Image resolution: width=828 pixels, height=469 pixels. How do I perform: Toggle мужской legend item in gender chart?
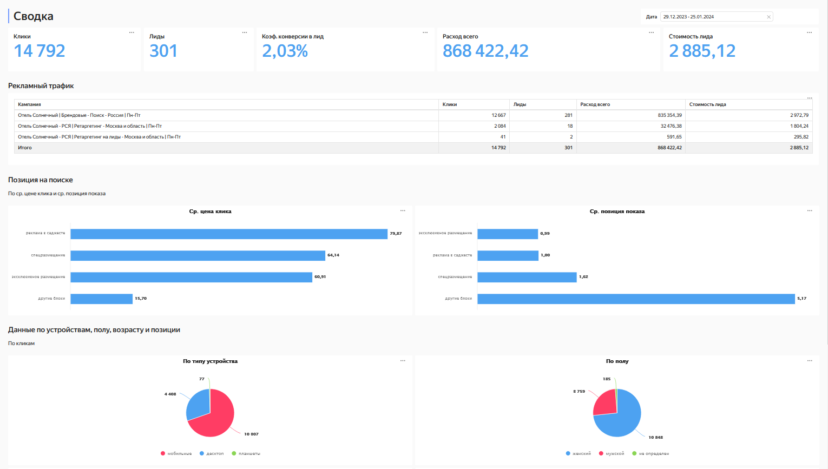pos(611,453)
